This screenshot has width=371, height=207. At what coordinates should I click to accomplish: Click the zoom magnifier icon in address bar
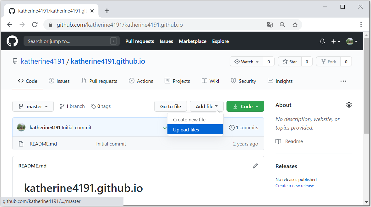click(x=282, y=24)
